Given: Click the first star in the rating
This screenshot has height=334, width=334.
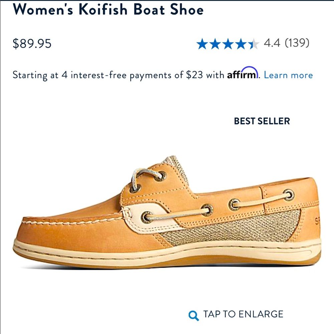Looking at the screenshot, I should 203,43.
